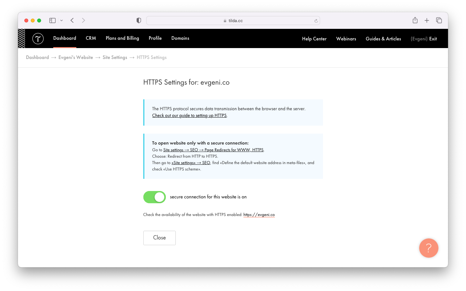Click the back navigation arrow
466x291 pixels.
(x=72, y=20)
